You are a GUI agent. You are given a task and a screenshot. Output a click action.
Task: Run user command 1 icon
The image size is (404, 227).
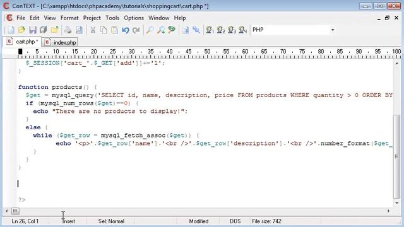pos(210,30)
